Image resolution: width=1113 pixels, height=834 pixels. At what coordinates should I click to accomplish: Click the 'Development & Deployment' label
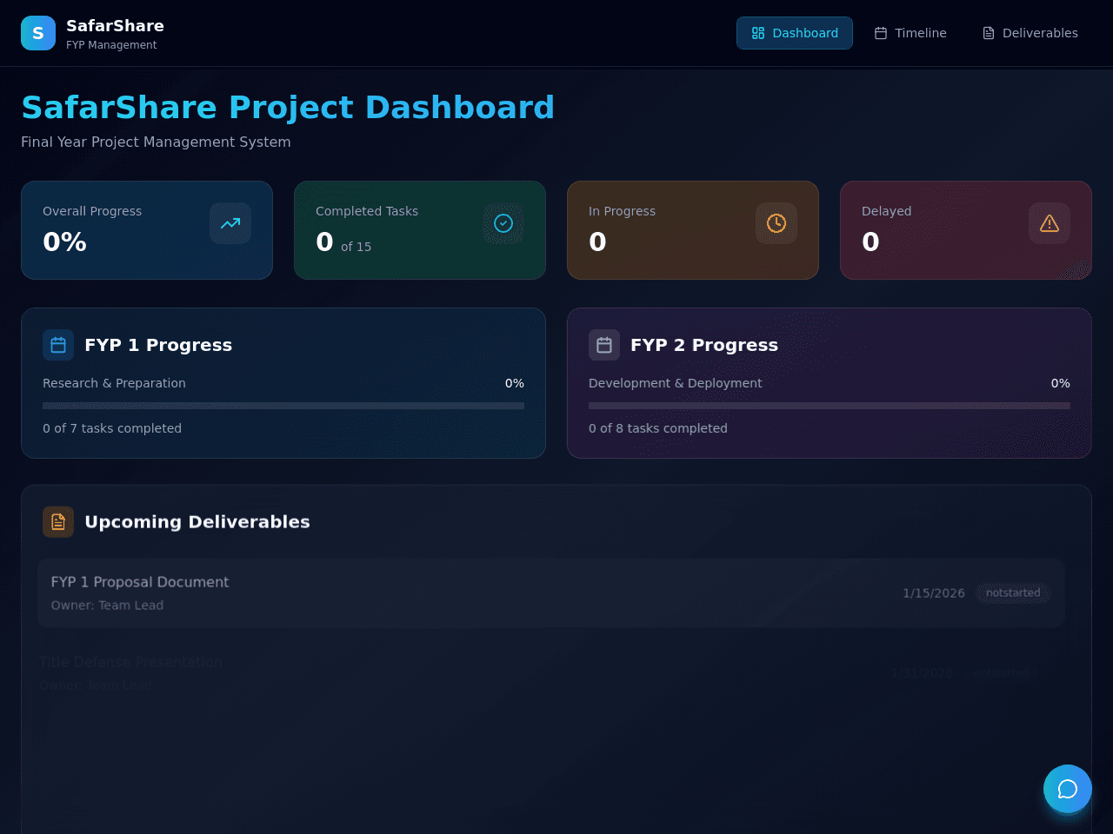click(675, 383)
